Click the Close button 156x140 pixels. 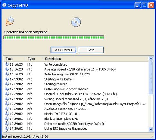click(x=91, y=50)
